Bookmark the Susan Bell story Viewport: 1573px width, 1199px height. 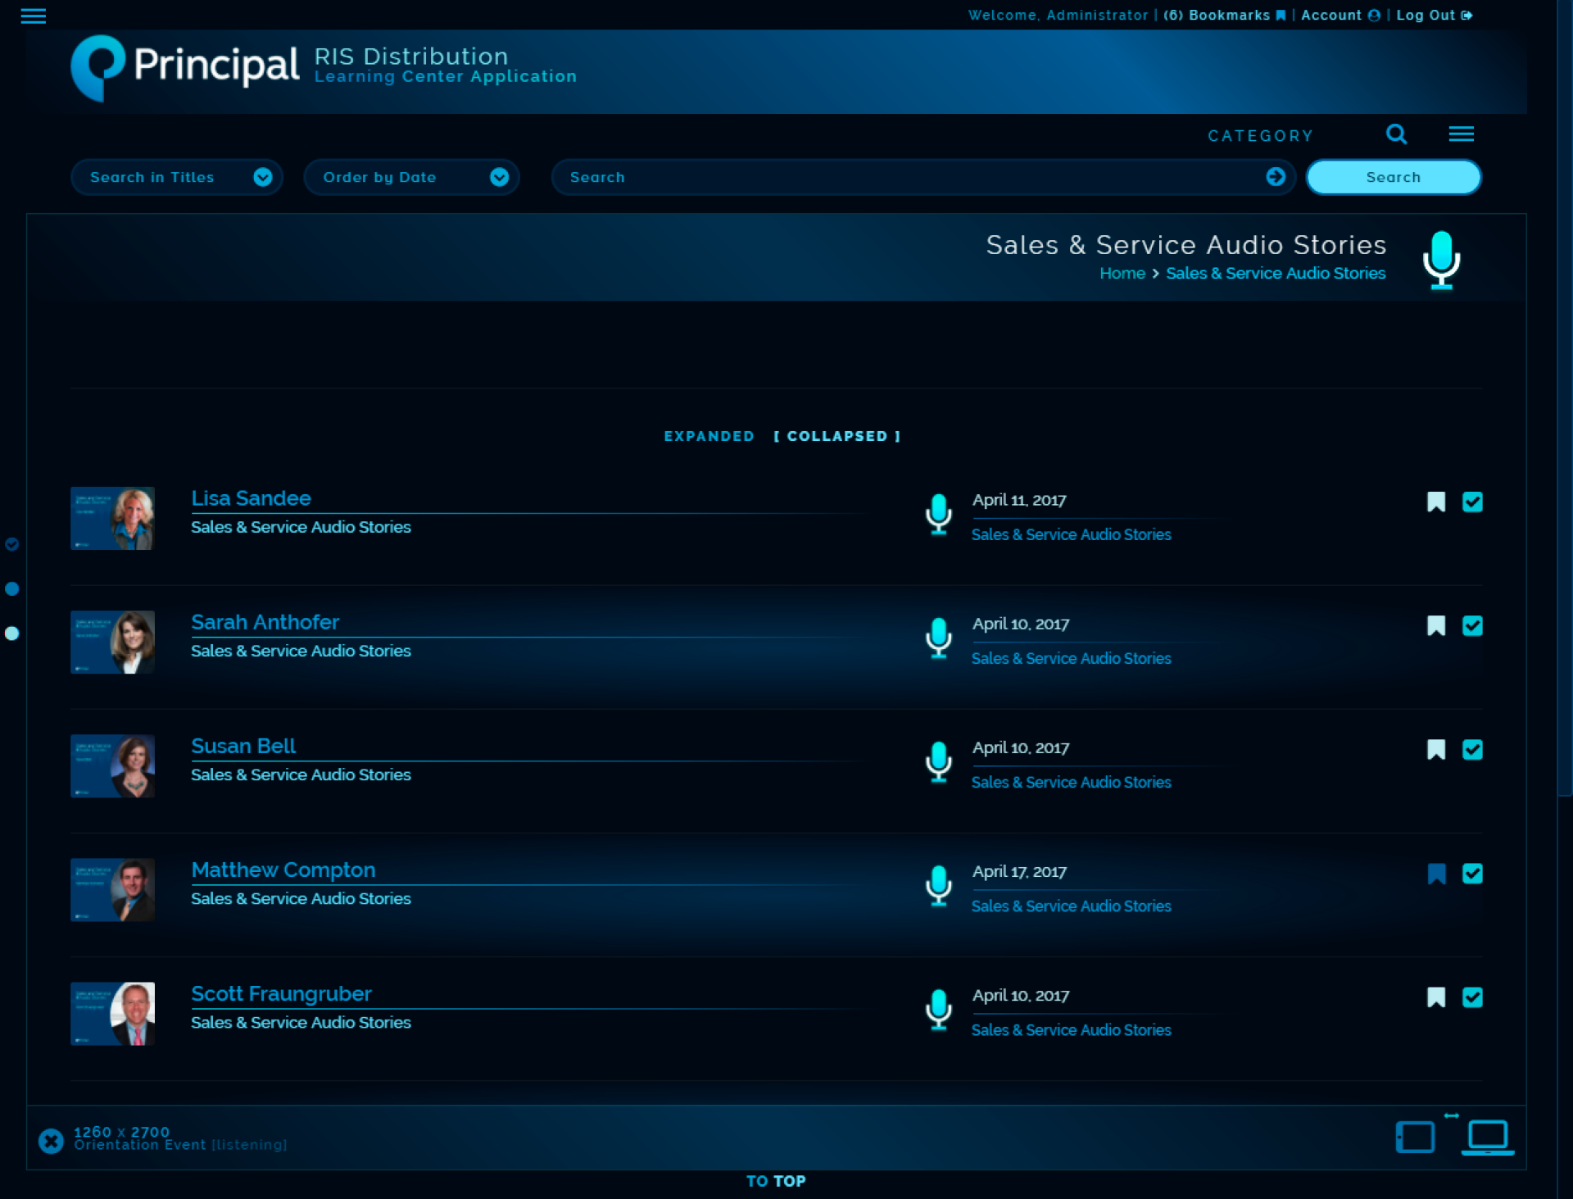point(1435,749)
